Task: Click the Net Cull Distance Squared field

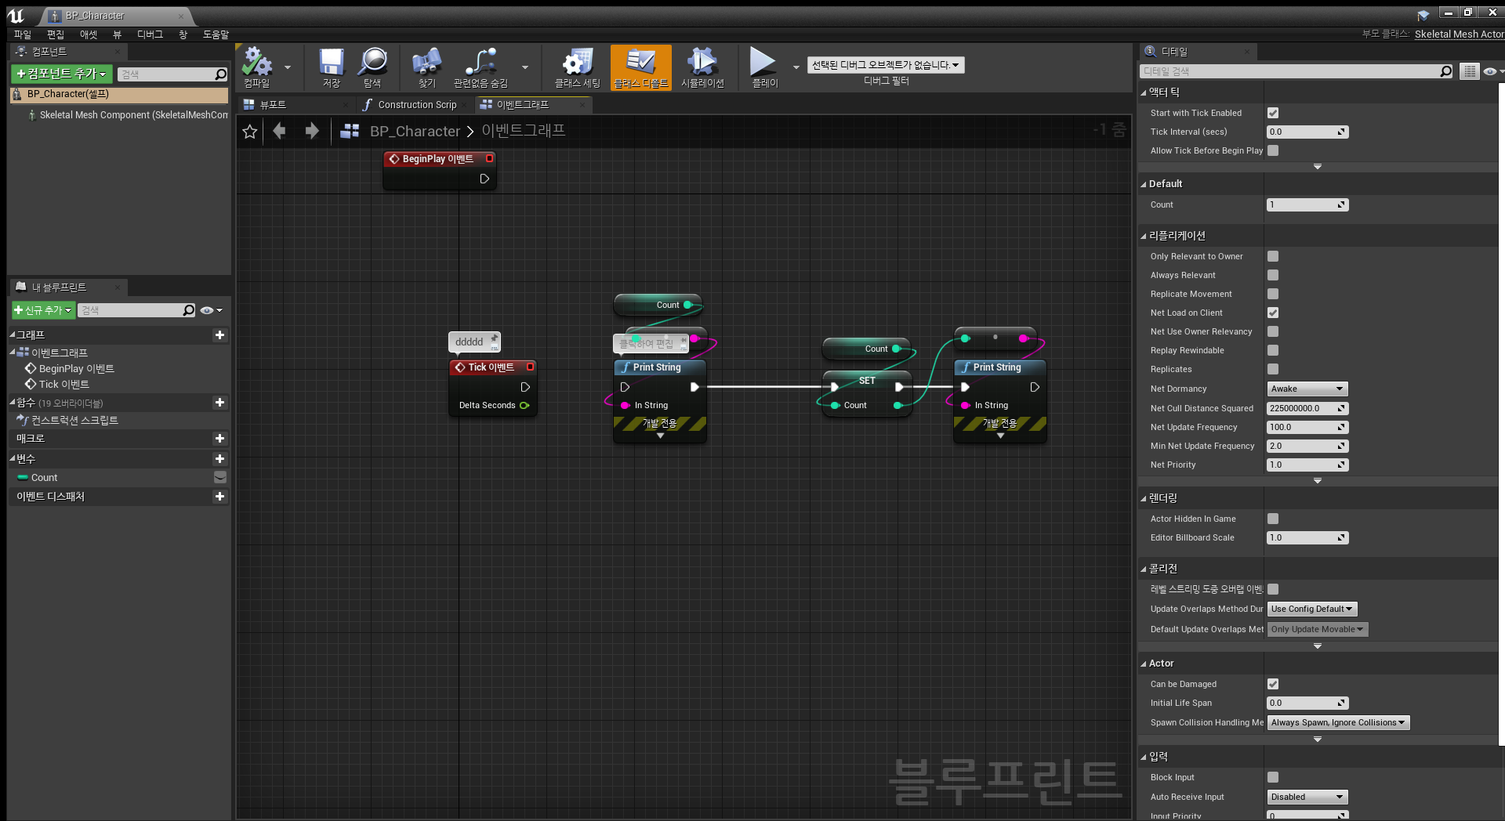Action: click(x=1307, y=408)
